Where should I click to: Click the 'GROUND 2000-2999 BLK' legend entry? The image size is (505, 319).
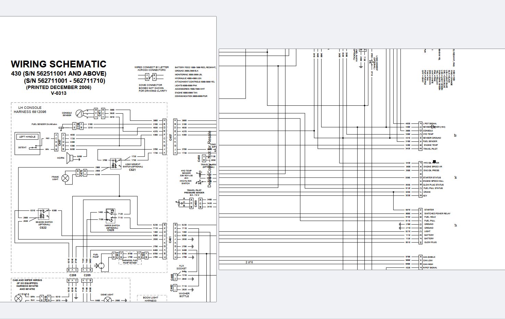tap(187, 71)
